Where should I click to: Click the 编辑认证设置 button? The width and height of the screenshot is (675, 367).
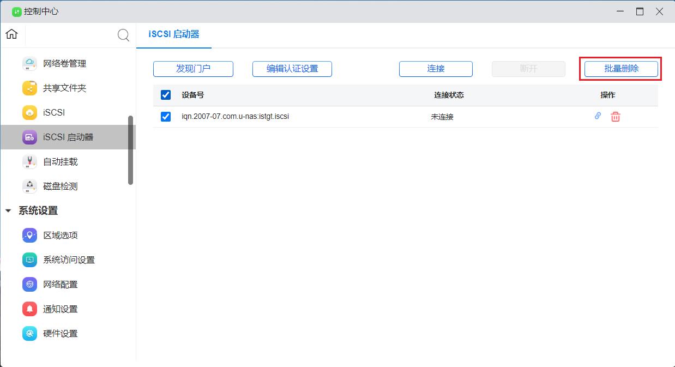click(x=292, y=69)
